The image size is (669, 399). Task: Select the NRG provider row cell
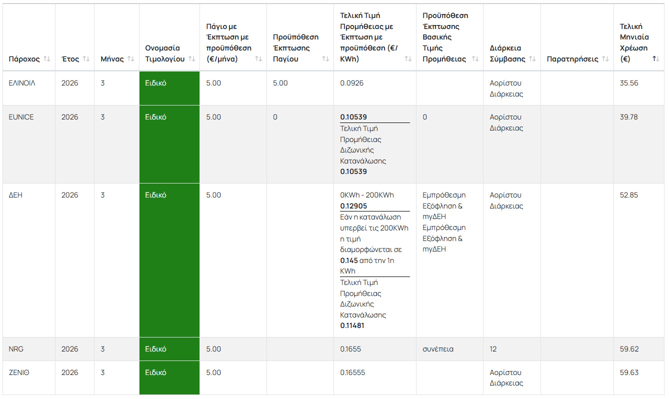tap(16, 349)
